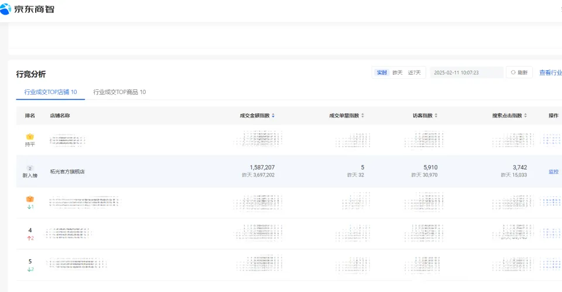The width and height of the screenshot is (562, 292).
Task: Click the blurred store name in rank 1 row
Action: [x=67, y=141]
